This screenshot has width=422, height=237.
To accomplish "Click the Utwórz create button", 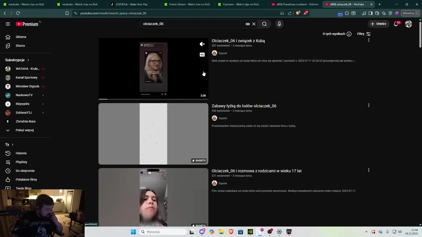I will click(x=378, y=24).
